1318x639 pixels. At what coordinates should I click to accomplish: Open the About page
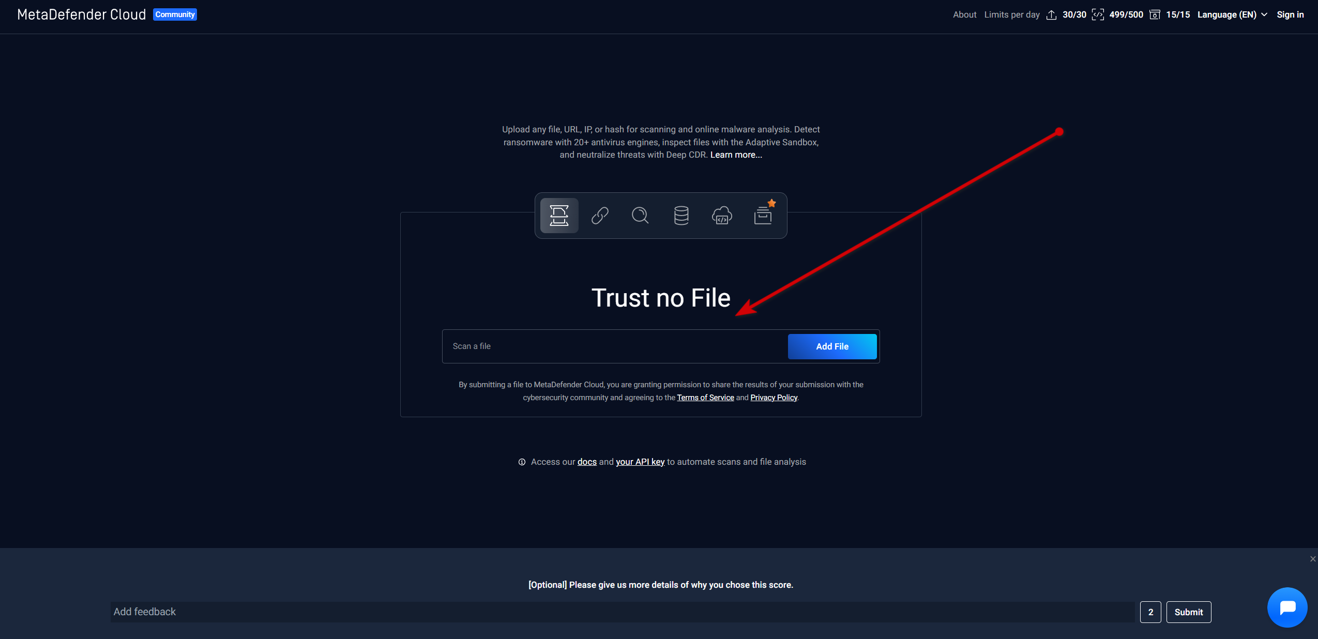tap(964, 14)
